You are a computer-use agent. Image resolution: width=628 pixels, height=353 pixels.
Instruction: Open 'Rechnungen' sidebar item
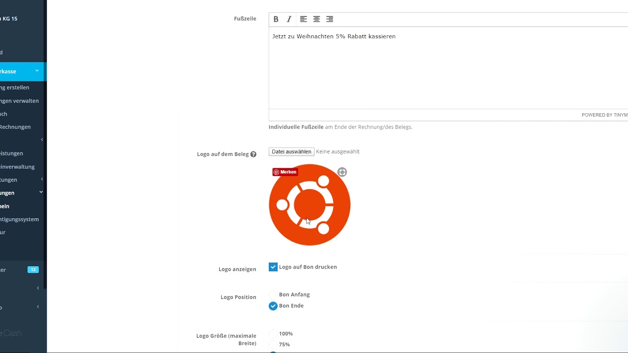coord(15,127)
